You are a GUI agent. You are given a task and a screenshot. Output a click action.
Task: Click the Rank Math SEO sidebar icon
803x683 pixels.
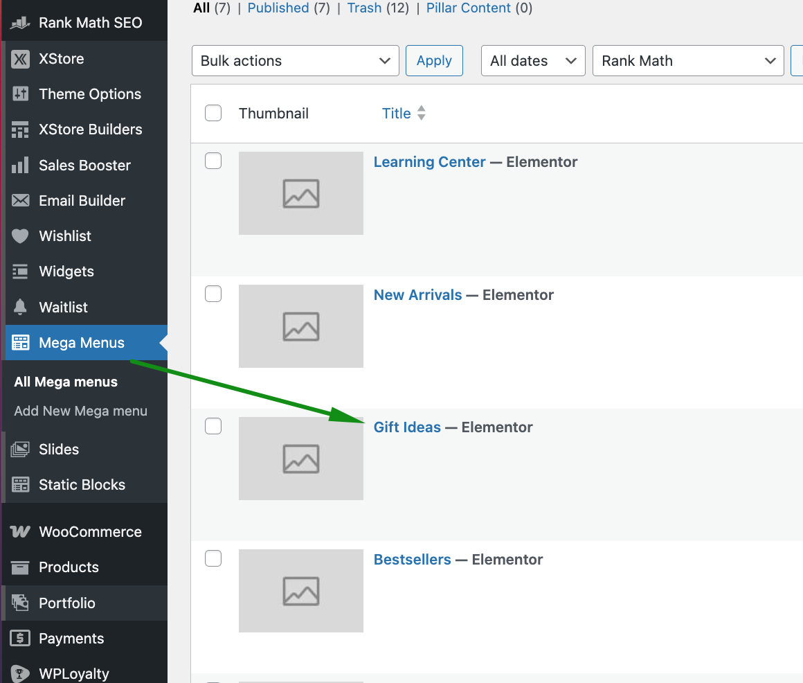(x=20, y=23)
